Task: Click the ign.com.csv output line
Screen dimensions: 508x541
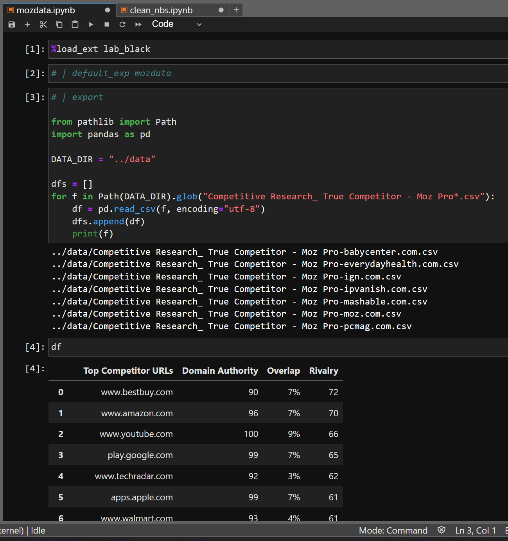Action: coord(226,277)
